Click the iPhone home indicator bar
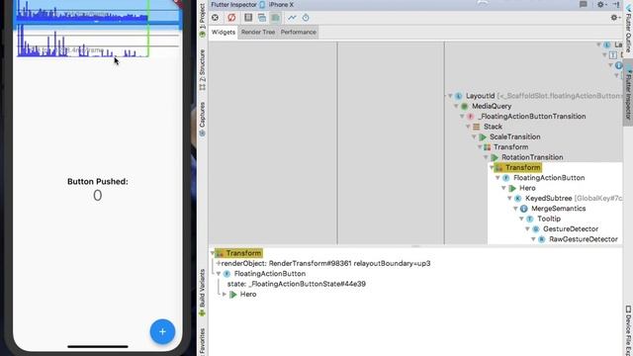 [98, 346]
